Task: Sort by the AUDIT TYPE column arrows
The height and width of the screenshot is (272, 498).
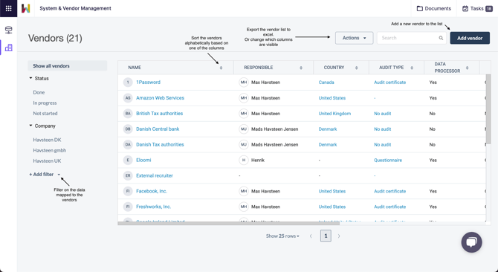Action: [412, 68]
